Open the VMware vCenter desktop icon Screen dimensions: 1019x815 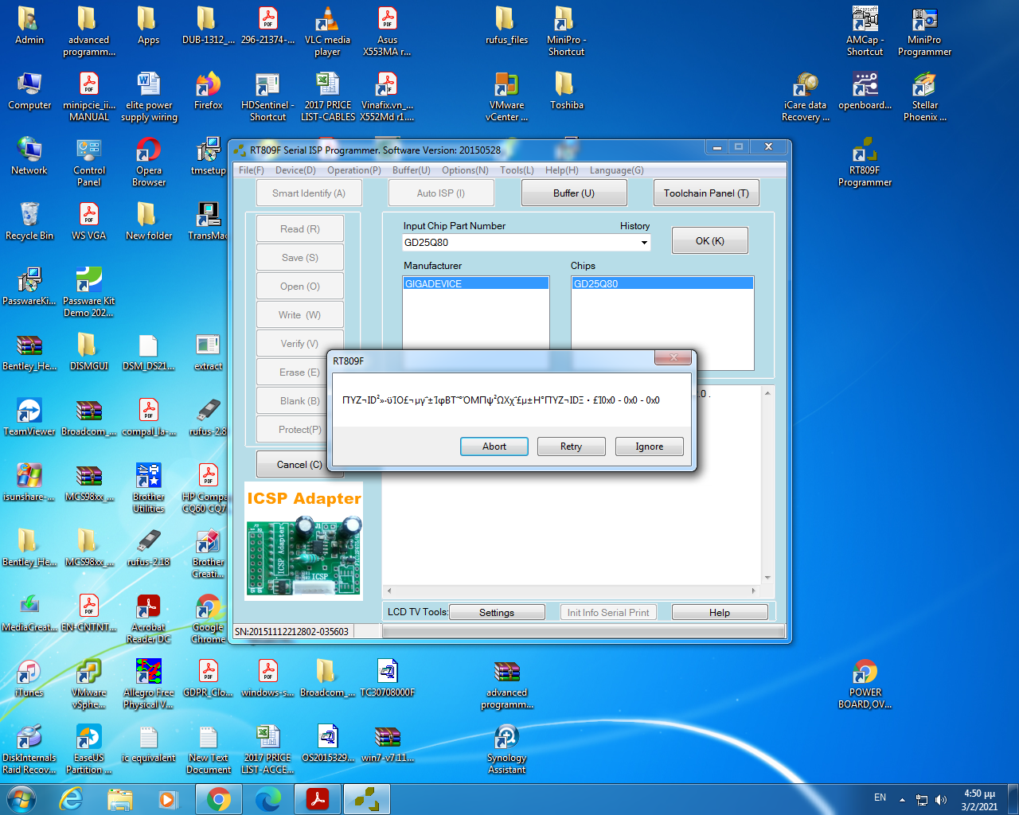click(x=506, y=97)
